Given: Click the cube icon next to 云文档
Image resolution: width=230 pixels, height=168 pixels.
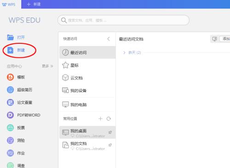Looking at the screenshot, I should click(65, 78).
